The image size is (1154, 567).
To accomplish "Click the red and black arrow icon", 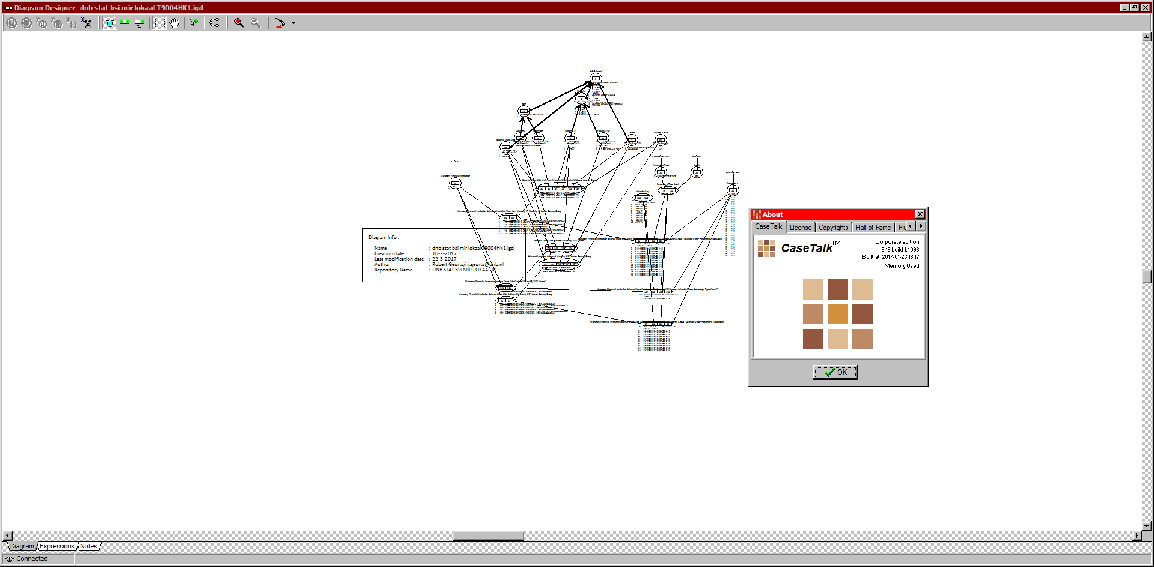I will tap(279, 23).
